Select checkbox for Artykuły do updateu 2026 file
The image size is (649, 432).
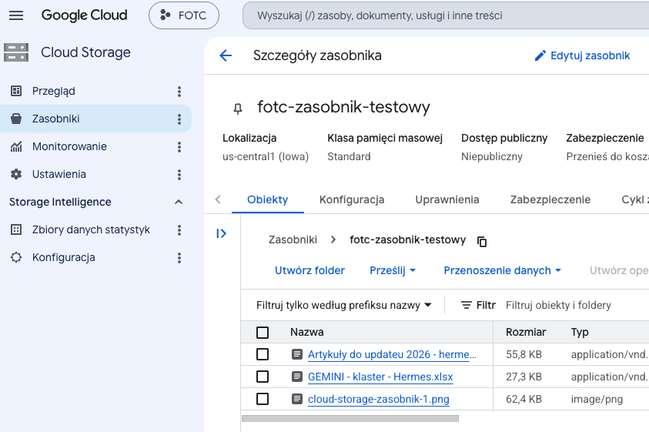pyautogui.click(x=263, y=354)
